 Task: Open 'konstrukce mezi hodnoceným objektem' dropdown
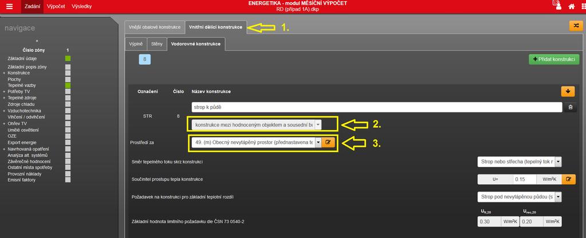click(257, 124)
